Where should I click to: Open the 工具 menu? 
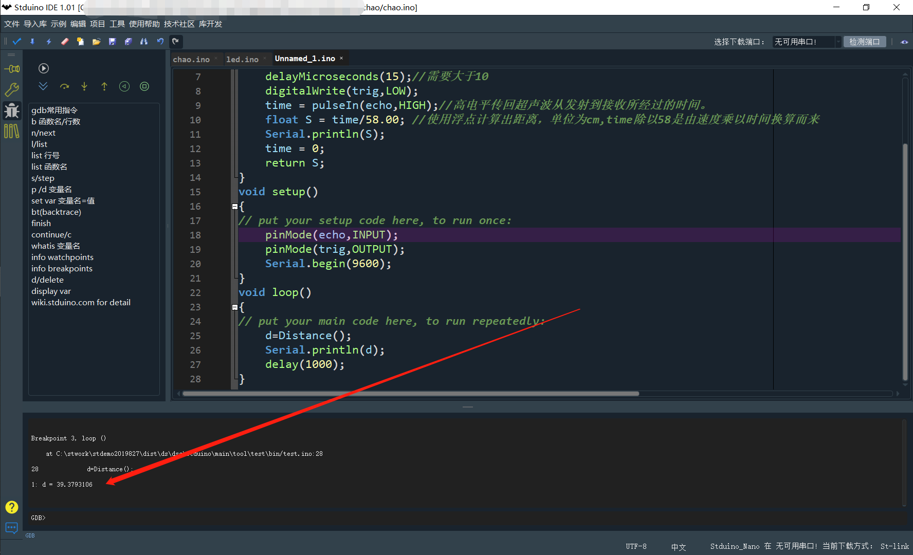(x=117, y=24)
